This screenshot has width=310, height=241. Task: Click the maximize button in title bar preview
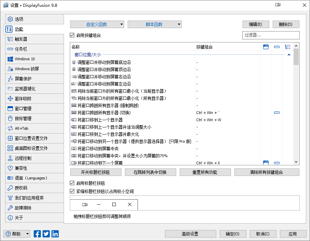114,204
